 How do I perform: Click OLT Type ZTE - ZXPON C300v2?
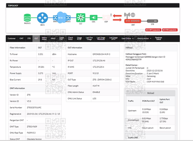102,80
